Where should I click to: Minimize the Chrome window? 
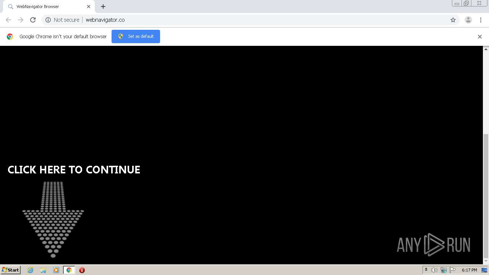point(457,3)
